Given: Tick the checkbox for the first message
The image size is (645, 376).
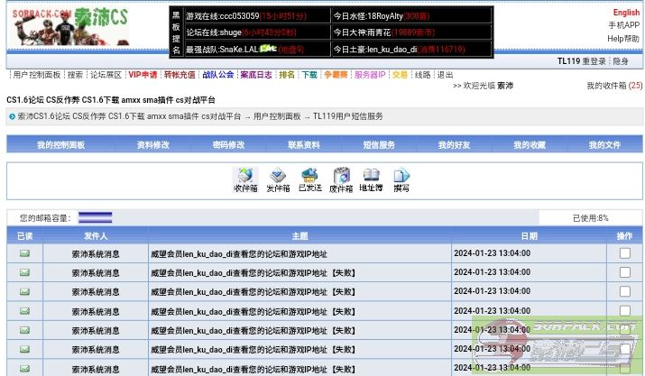Looking at the screenshot, I should [x=624, y=253].
